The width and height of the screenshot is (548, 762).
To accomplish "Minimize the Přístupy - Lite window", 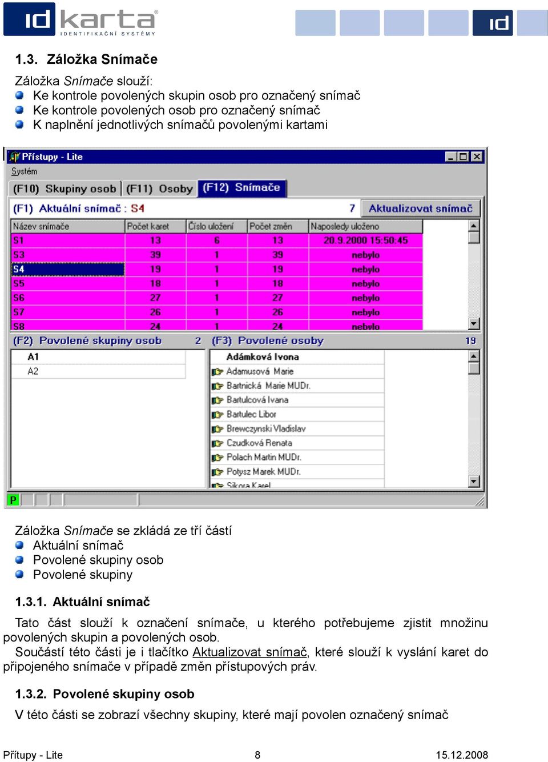I will pyautogui.click(x=450, y=157).
